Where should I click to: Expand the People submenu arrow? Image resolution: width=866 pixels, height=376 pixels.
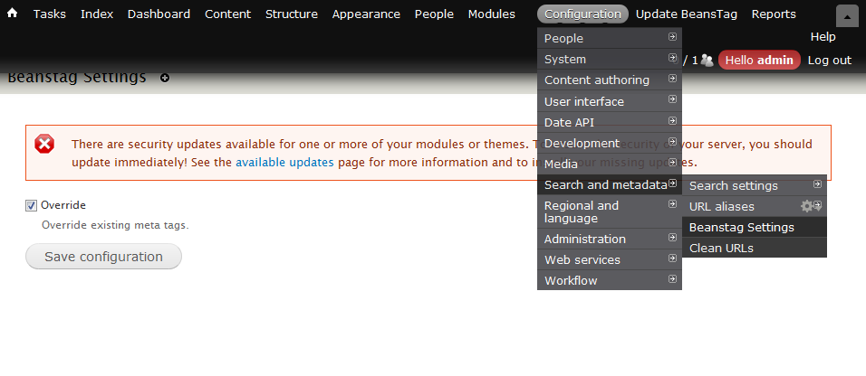tap(672, 38)
